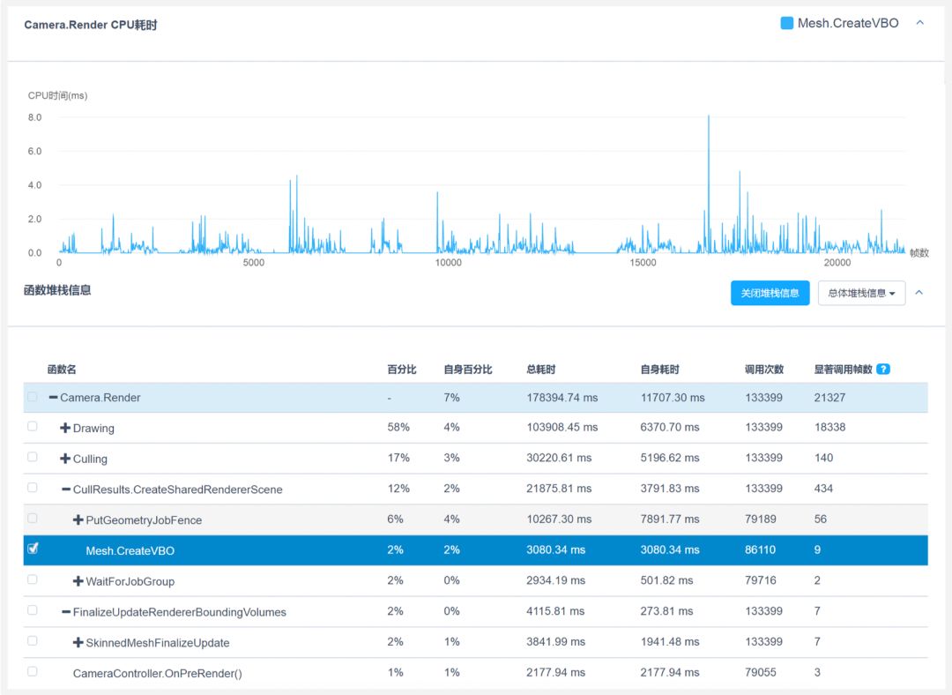Collapse the FinalizeUpdateRendererBoundingVolumes node

(x=66, y=612)
